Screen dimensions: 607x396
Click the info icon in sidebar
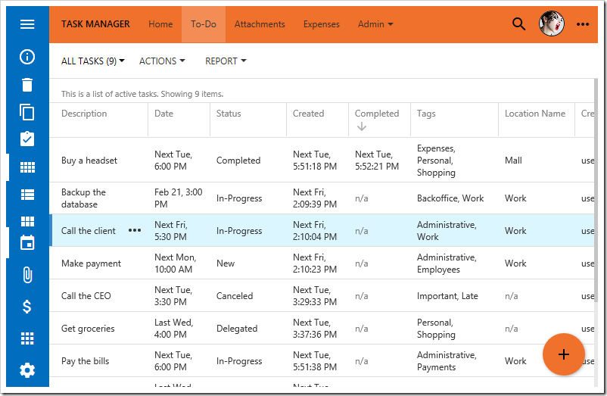pyautogui.click(x=27, y=57)
